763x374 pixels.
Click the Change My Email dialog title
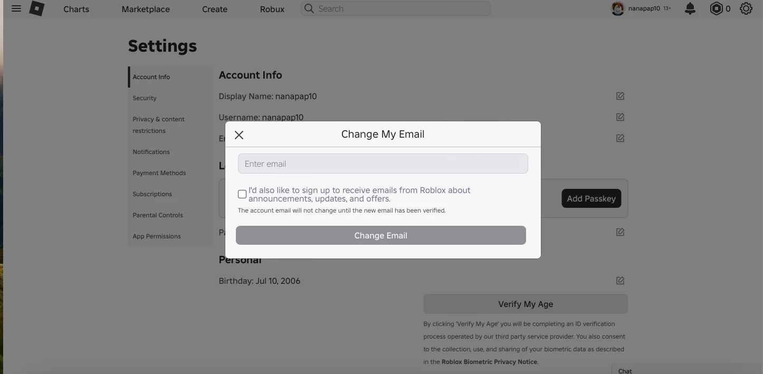[383, 134]
